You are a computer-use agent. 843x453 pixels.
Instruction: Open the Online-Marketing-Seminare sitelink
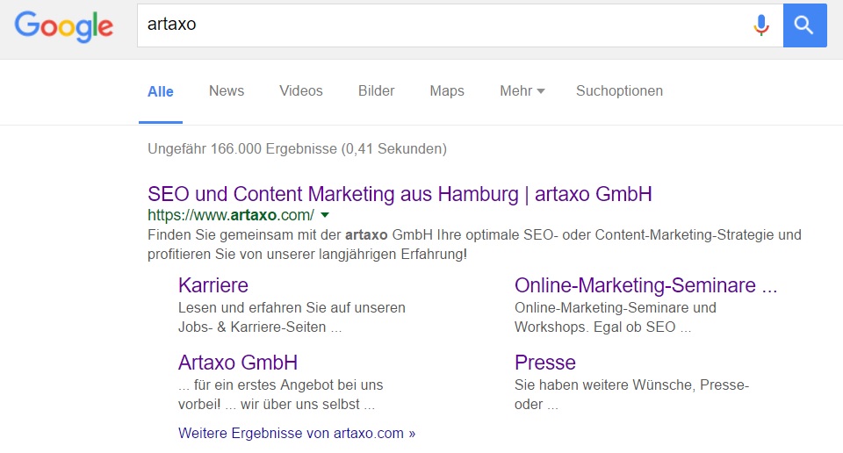(x=645, y=285)
